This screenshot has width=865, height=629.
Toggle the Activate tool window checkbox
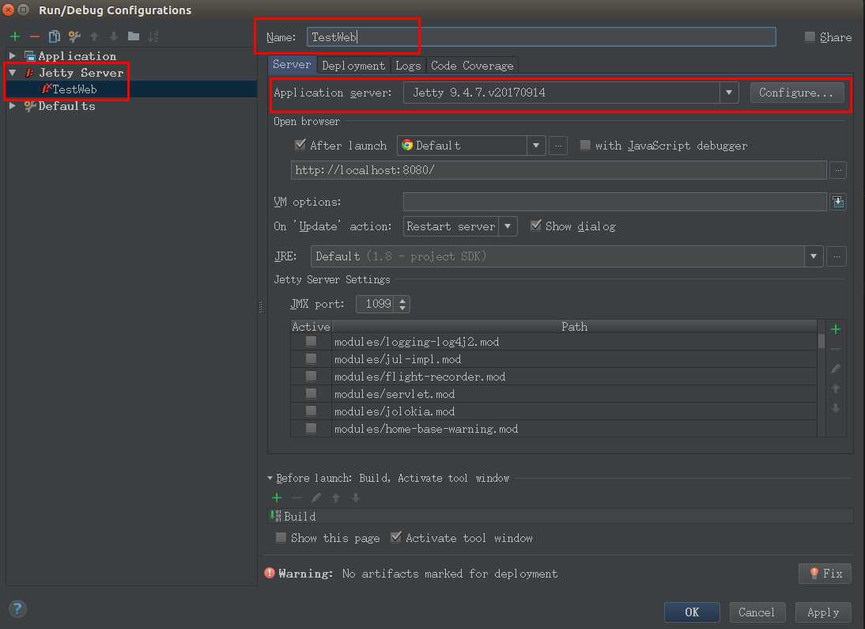[x=395, y=536]
